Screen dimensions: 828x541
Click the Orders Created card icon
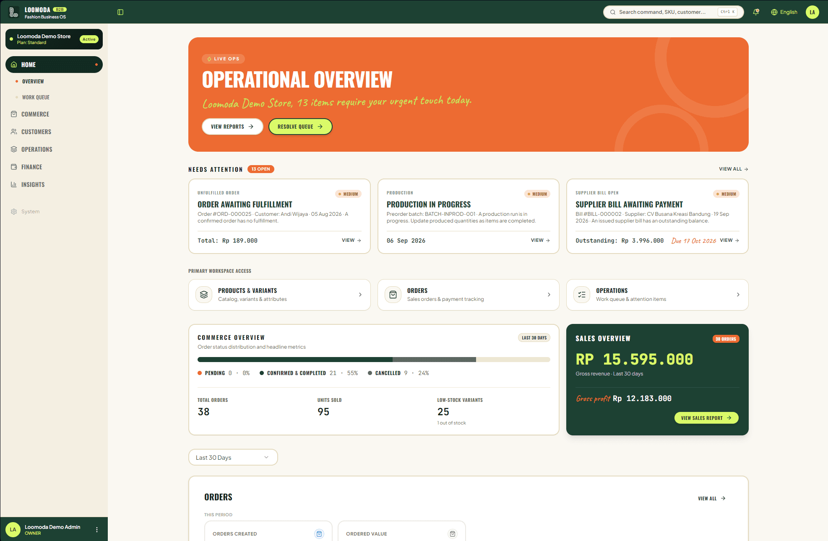(319, 534)
